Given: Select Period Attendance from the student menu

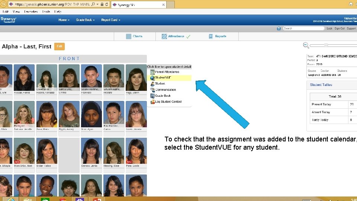Looking at the screenshot, I should tap(169, 72).
